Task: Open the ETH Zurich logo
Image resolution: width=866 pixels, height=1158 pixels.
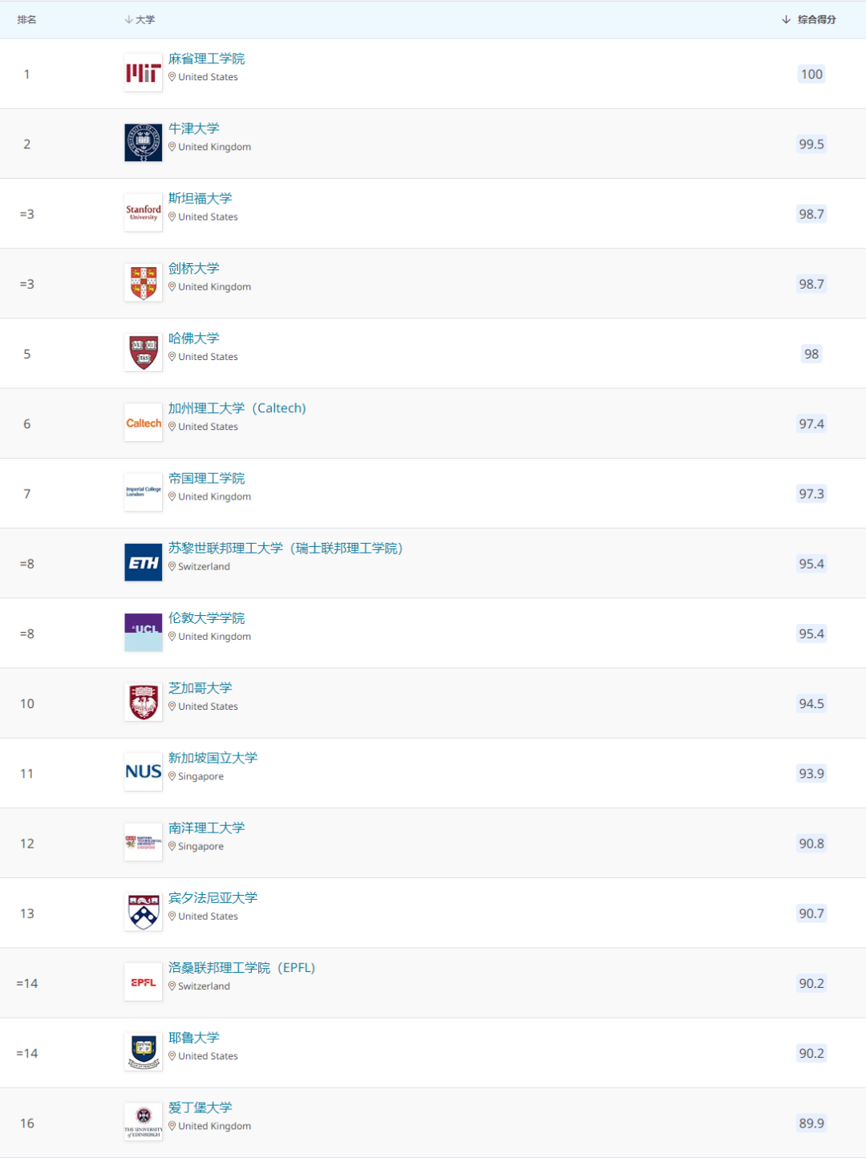Action: click(144, 562)
